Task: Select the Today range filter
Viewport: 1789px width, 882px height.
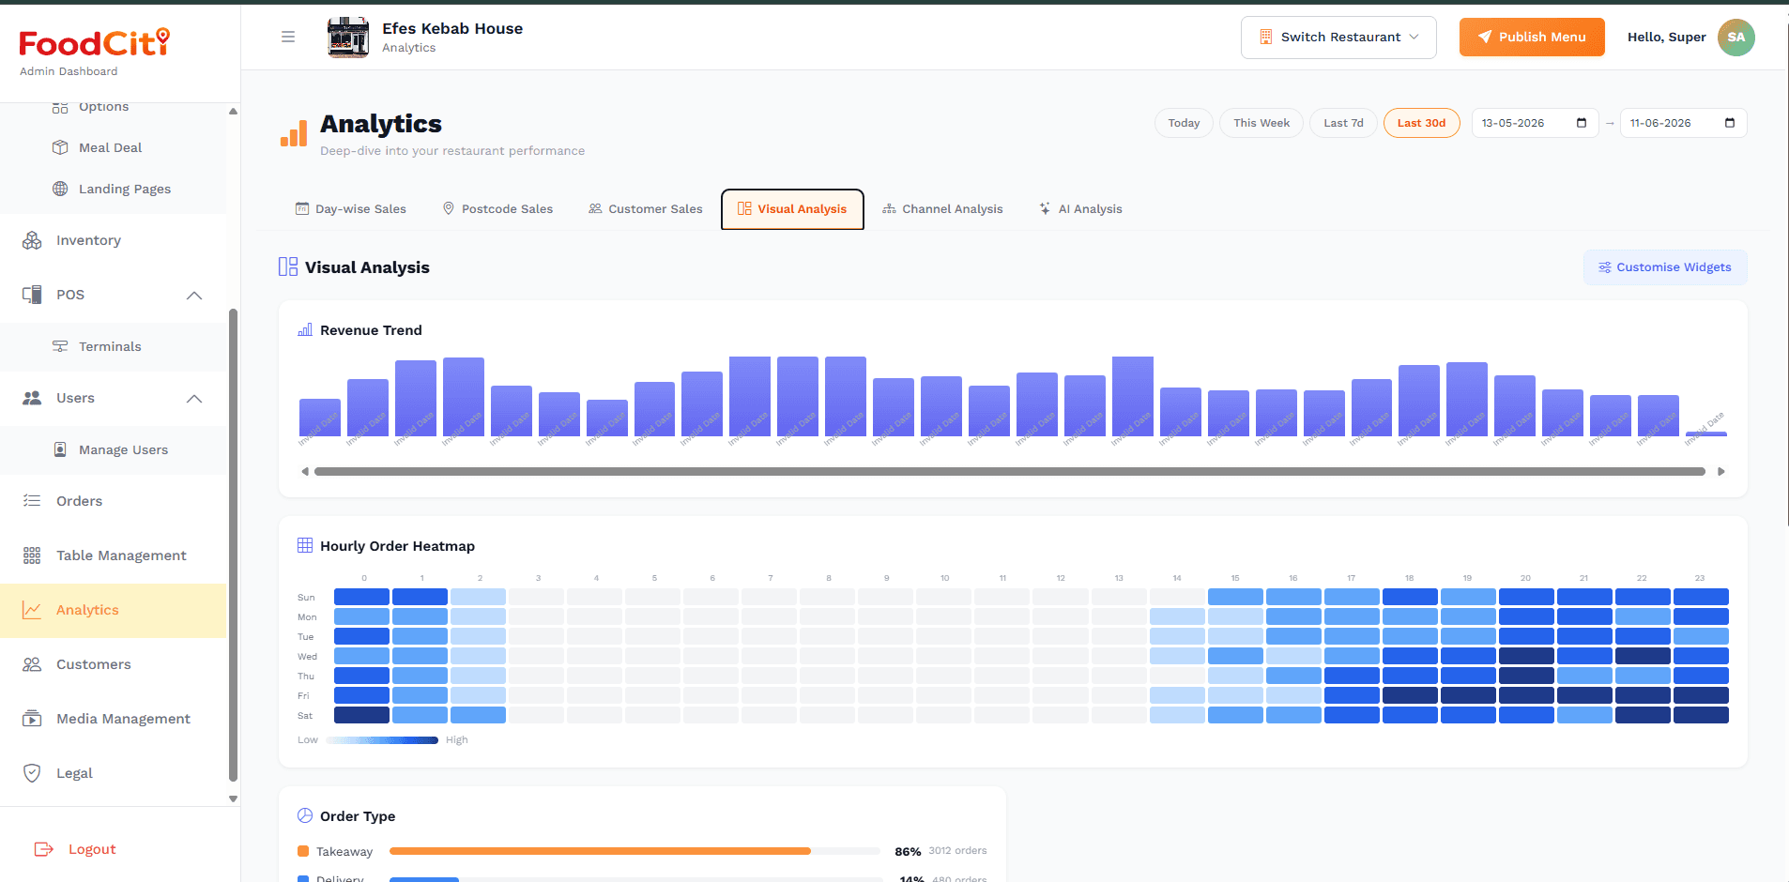Action: pos(1184,123)
